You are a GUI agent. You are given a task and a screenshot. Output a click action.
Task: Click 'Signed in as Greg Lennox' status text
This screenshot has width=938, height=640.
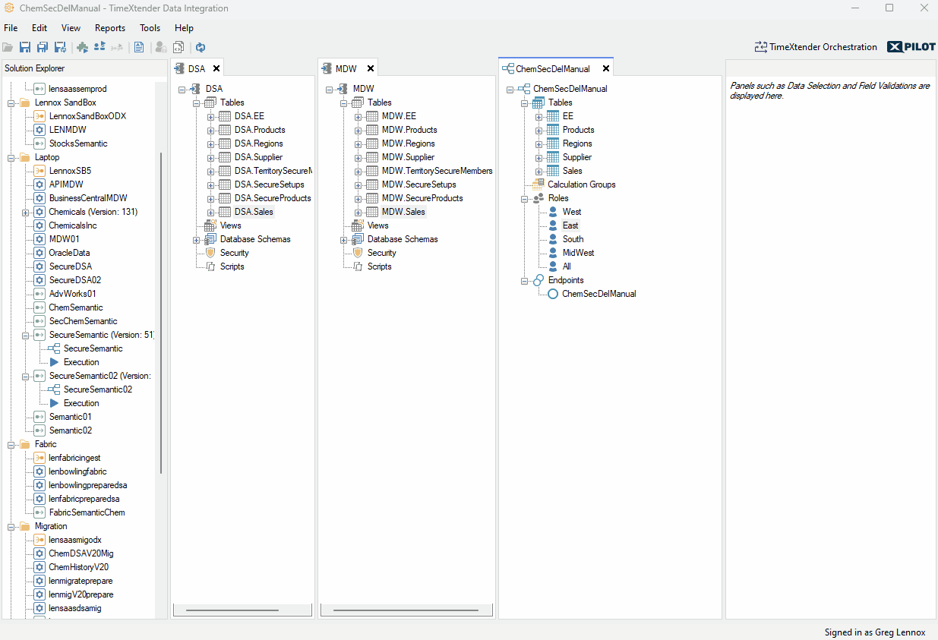click(x=875, y=632)
